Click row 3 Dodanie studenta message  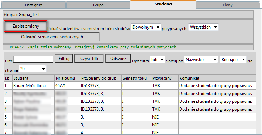click(x=215, y=101)
